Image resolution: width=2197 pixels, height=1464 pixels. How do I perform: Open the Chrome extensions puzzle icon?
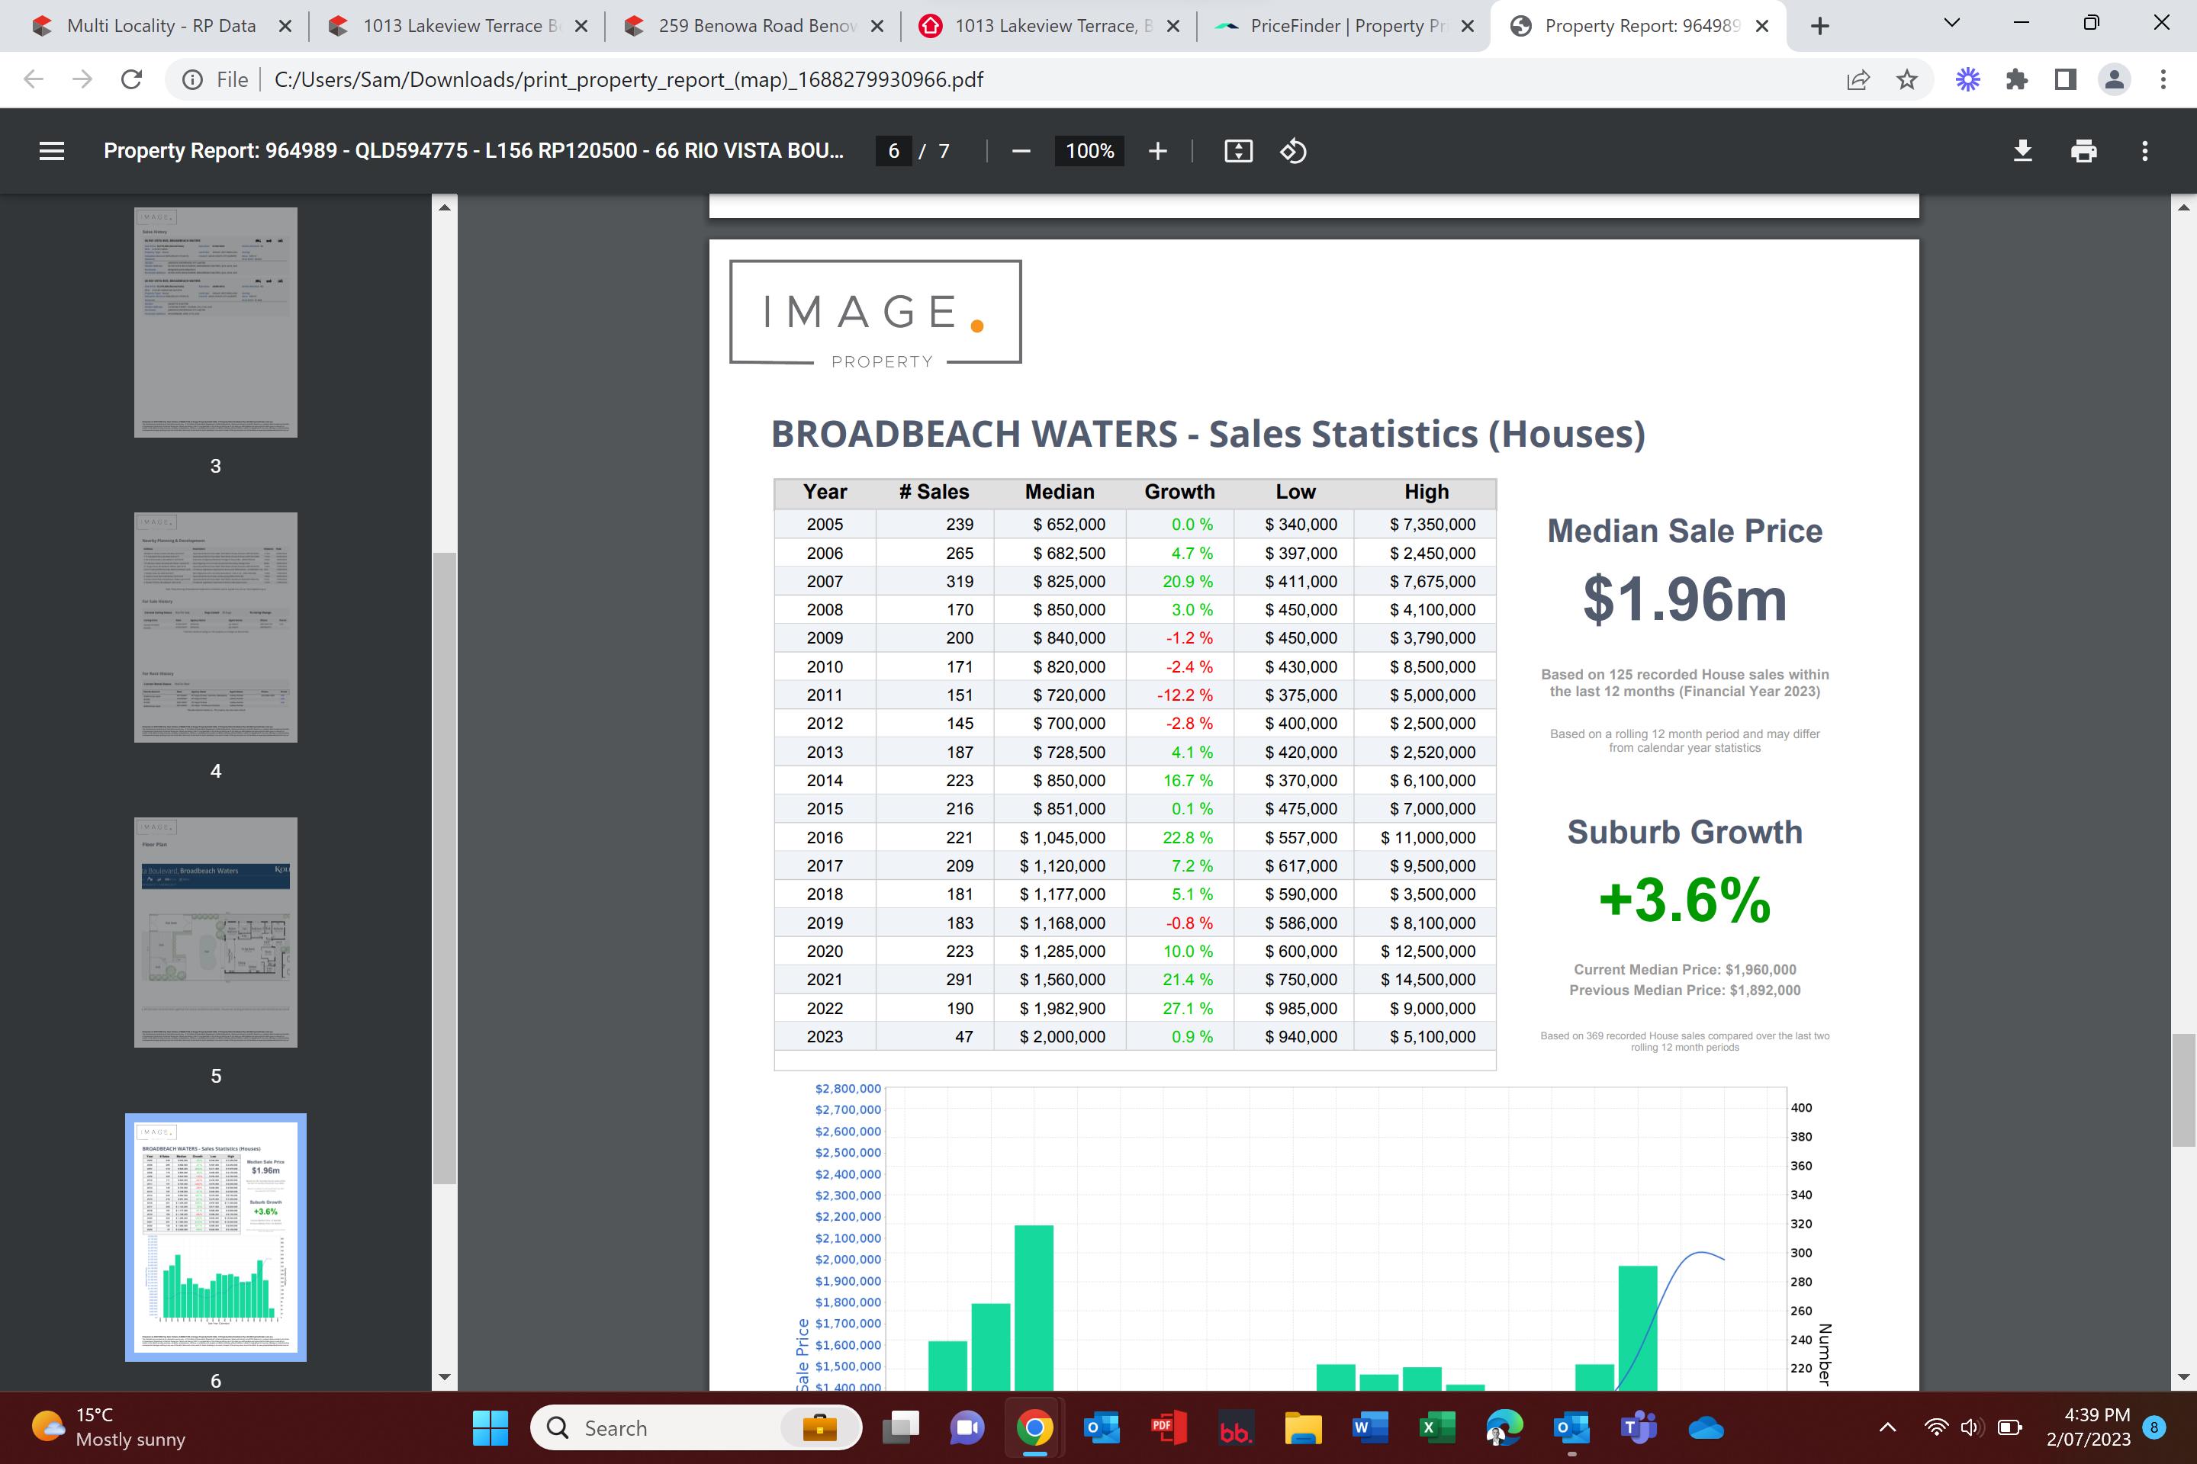point(2017,79)
